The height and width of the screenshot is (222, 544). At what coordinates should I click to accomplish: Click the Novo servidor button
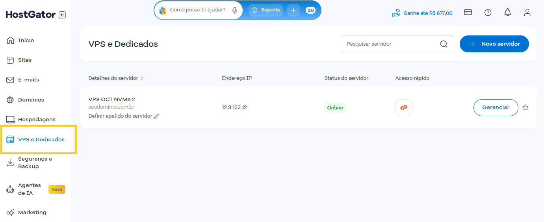pos(494,44)
